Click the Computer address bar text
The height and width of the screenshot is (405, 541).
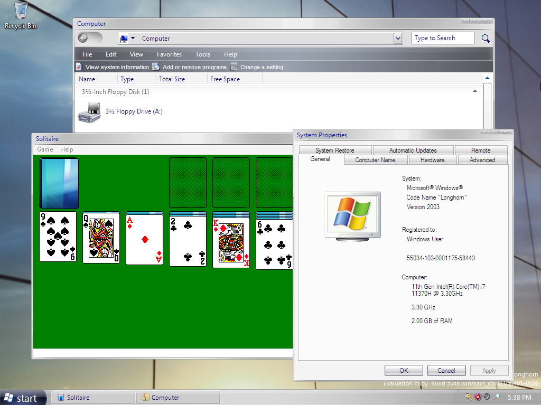(x=156, y=39)
